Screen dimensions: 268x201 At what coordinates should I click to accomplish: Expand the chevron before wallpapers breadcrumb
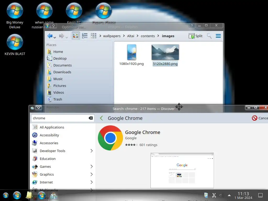100,36
